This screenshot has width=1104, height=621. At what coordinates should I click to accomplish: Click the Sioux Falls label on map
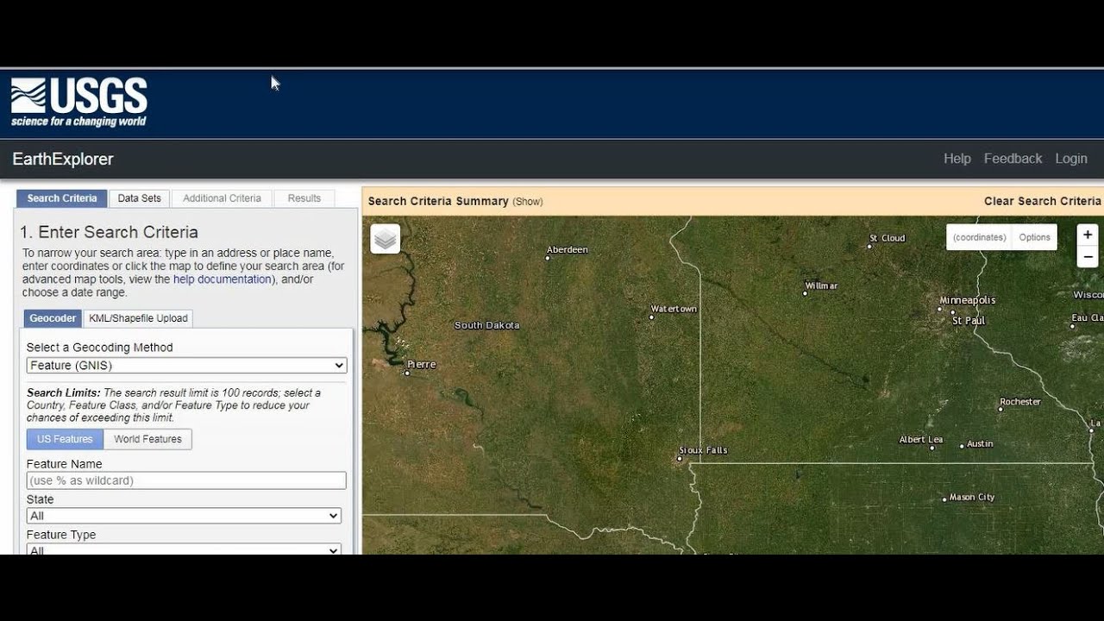point(703,450)
